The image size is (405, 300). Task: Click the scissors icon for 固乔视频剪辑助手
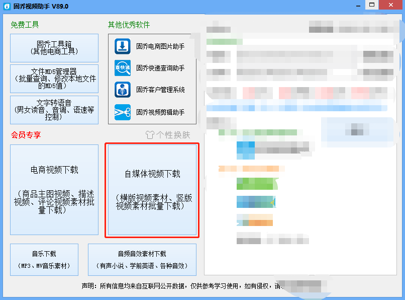coord(123,112)
